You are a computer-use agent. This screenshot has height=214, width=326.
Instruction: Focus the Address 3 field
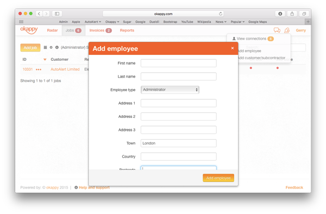coord(179,130)
